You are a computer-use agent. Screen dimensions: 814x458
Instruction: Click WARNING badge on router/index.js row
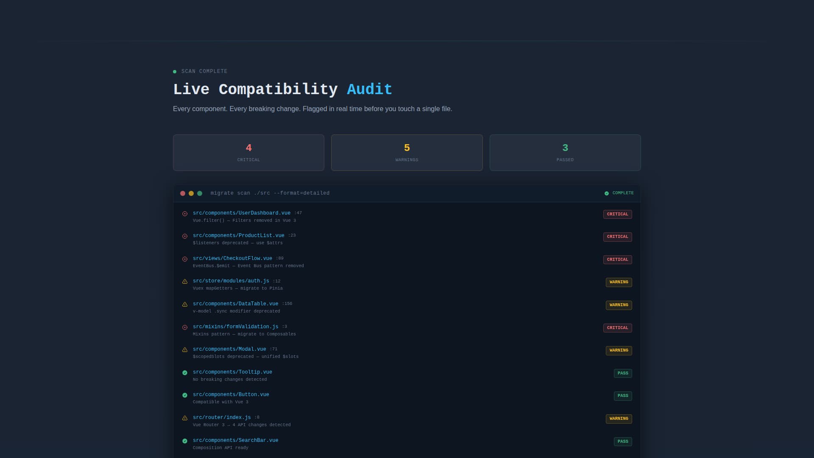pos(619,419)
